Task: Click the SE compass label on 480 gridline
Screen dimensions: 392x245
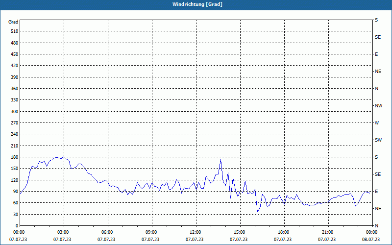Action: point(378,37)
